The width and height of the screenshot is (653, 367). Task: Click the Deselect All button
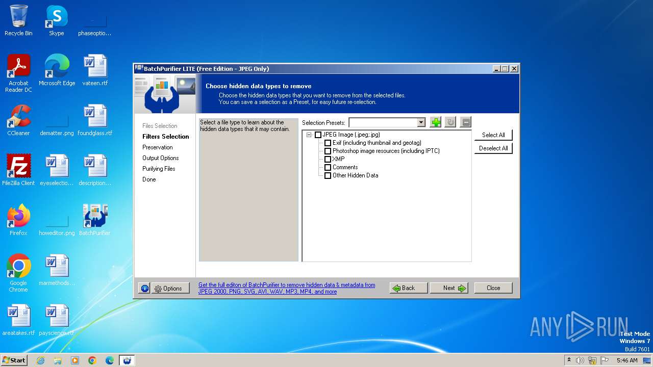pos(493,148)
